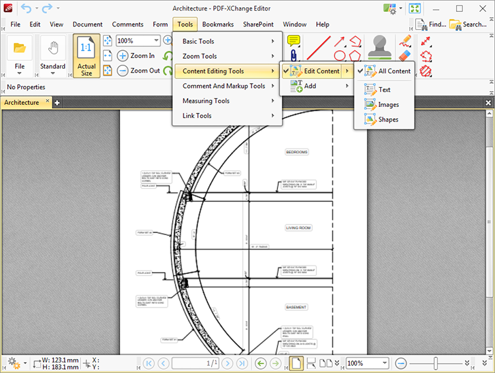Image resolution: width=495 pixels, height=373 pixels.
Task: Select the Sticky Note comment tool
Action: click(294, 42)
